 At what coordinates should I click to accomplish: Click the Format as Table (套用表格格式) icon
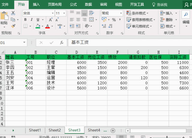(129, 20)
